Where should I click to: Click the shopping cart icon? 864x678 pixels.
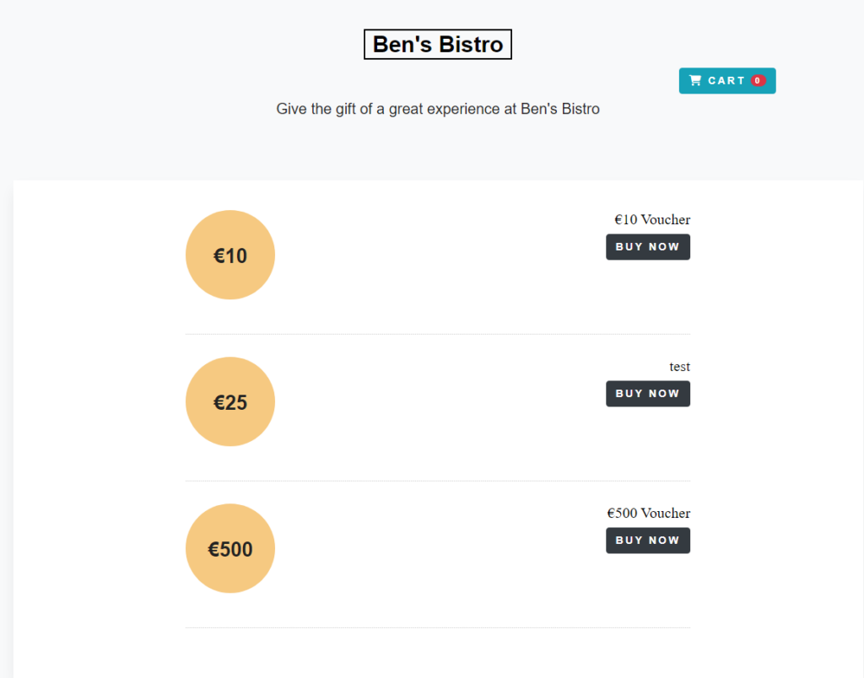tap(695, 80)
